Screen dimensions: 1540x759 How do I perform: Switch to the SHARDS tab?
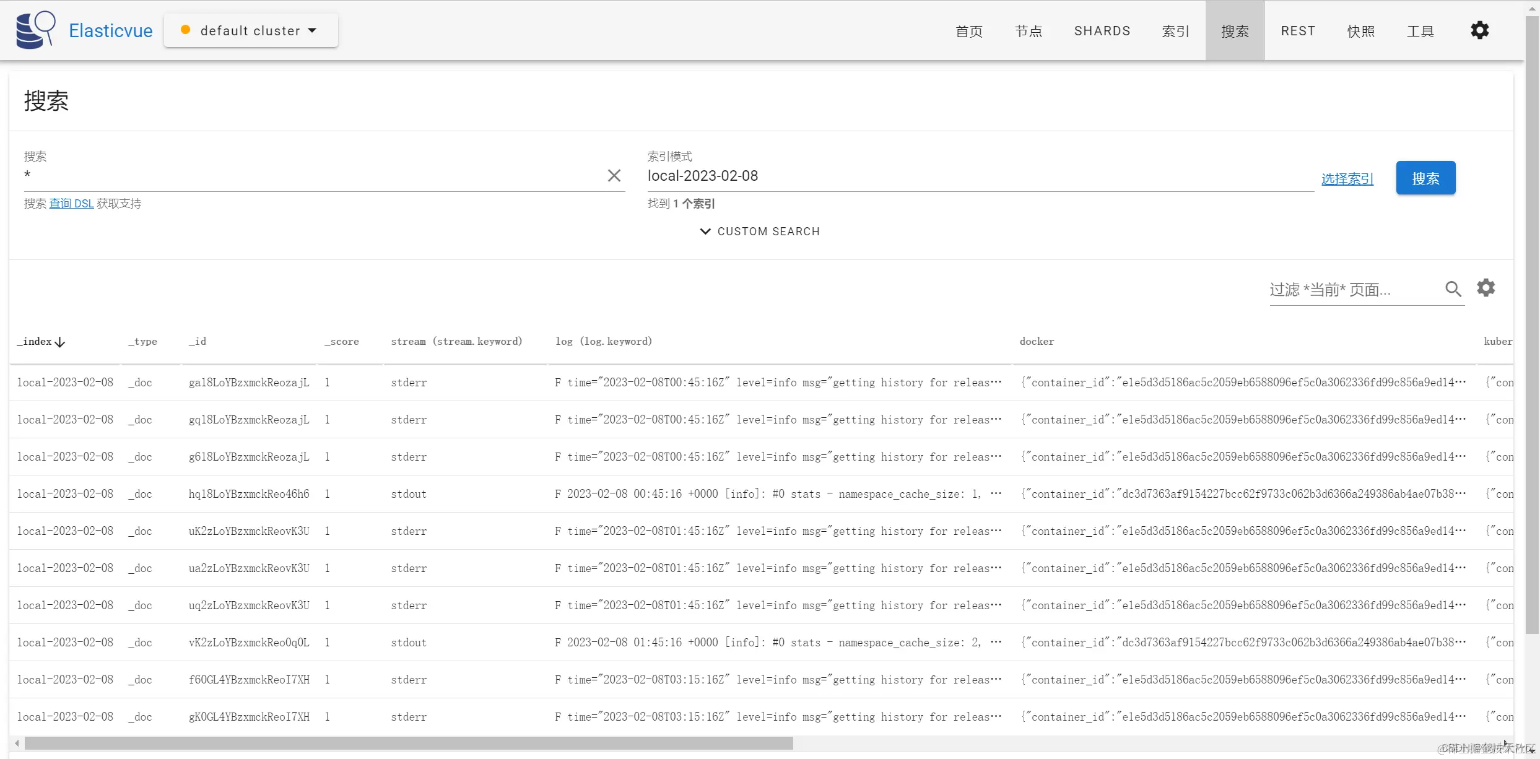[x=1102, y=31]
